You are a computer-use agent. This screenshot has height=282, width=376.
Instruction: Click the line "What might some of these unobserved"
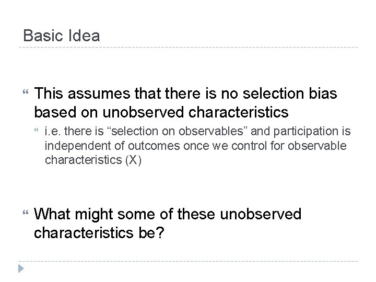click(168, 214)
